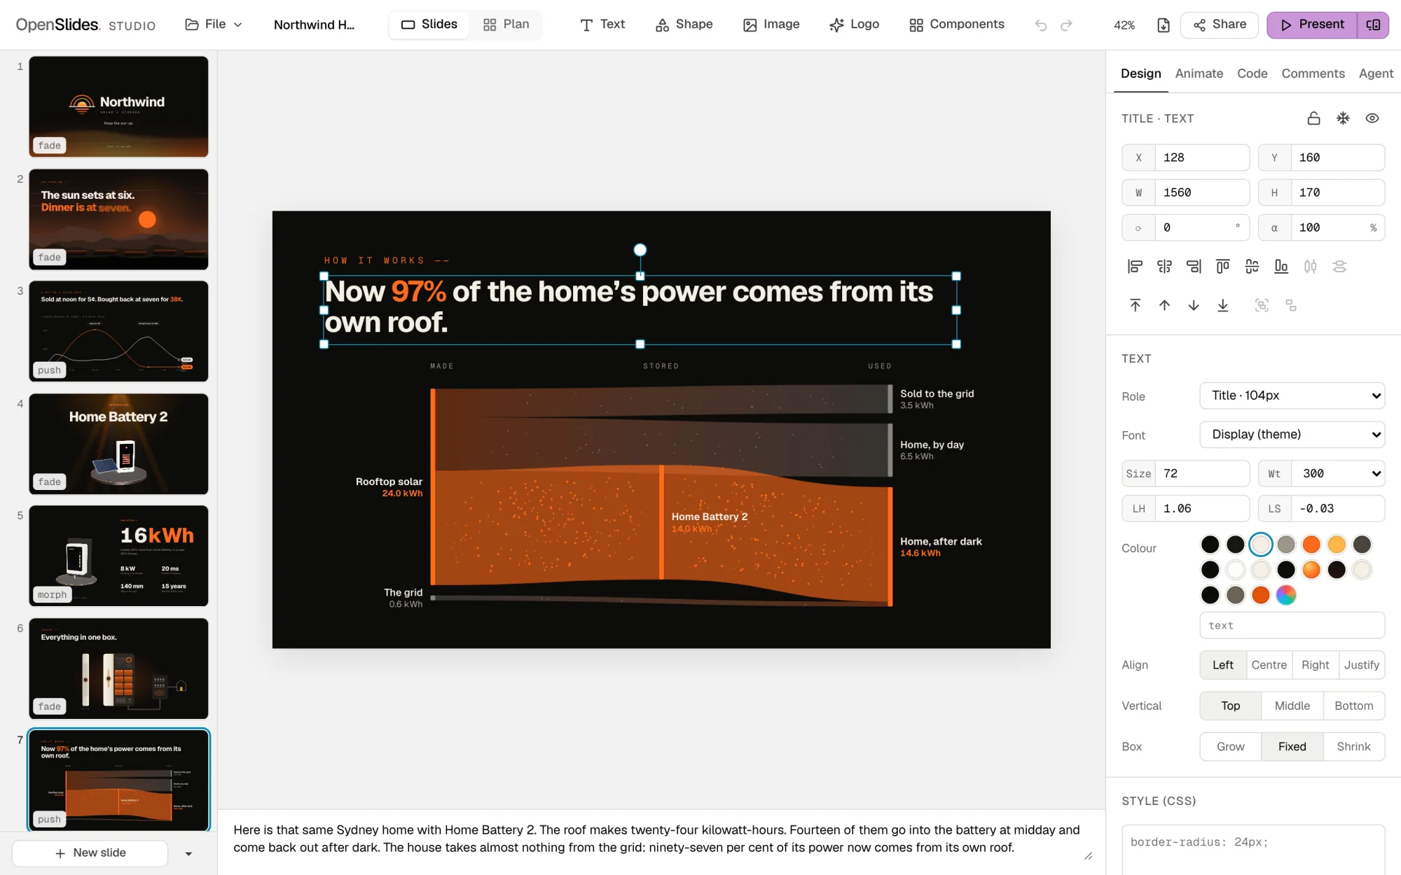This screenshot has height=875, width=1401.
Task: Align selection to left edge
Action: [1135, 266]
